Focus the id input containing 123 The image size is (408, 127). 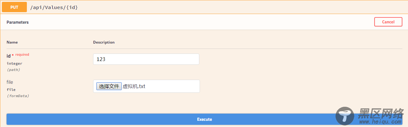(x=146, y=59)
